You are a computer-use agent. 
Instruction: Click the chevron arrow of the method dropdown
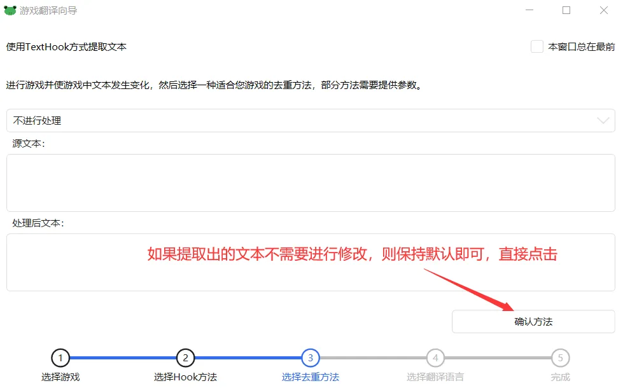click(603, 120)
